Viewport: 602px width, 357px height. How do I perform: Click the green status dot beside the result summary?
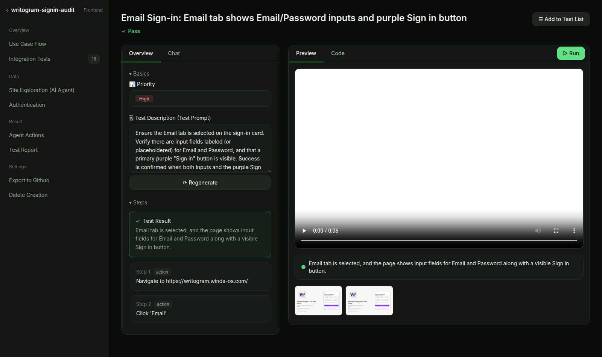point(303,267)
